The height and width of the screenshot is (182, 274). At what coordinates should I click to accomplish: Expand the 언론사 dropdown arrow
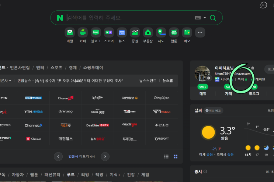[x=10, y=81]
